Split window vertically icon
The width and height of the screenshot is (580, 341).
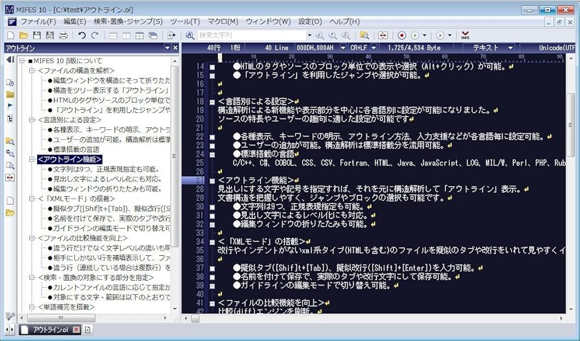click(x=126, y=36)
